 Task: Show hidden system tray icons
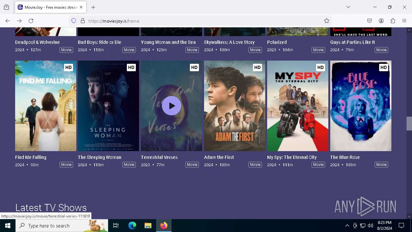coord(347,226)
